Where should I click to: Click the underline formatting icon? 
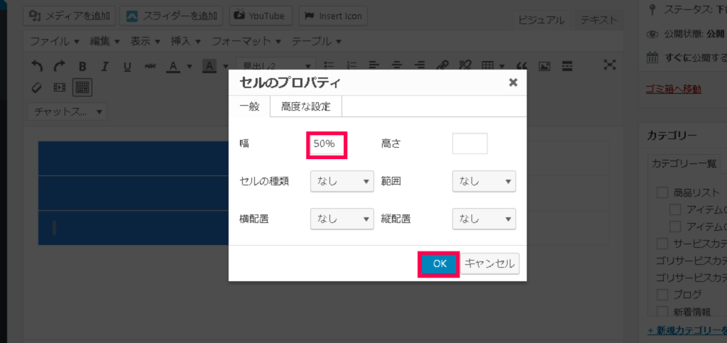[127, 67]
